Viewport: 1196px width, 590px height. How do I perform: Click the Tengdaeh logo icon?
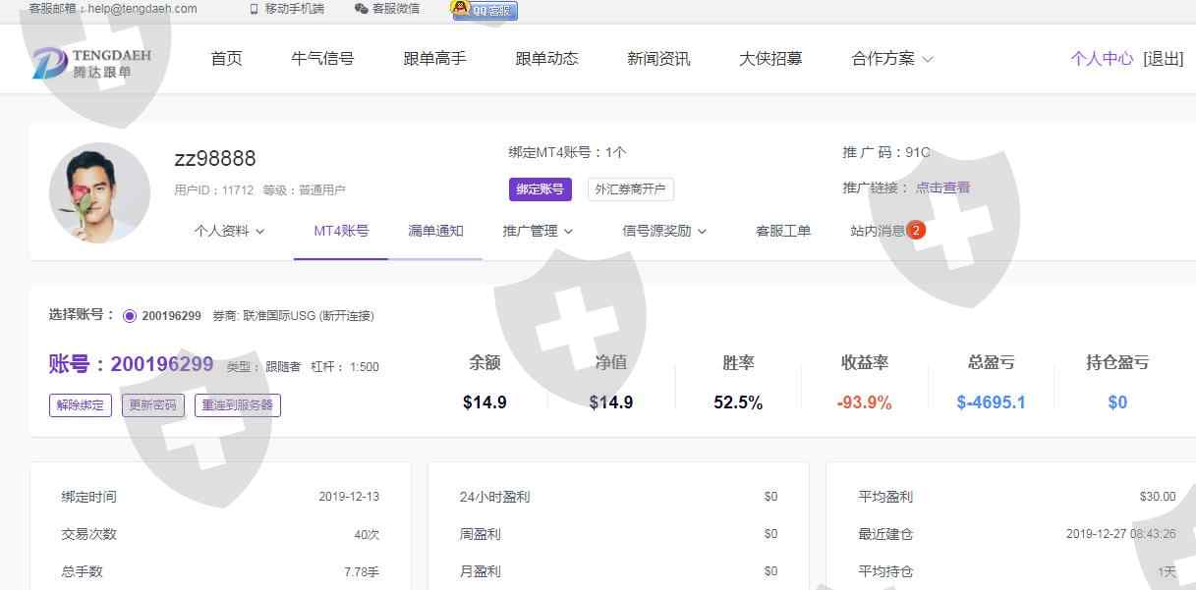click(49, 62)
